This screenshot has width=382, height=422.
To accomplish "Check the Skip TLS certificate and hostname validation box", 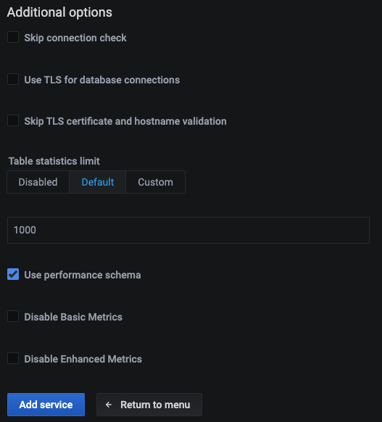I will (x=13, y=120).
